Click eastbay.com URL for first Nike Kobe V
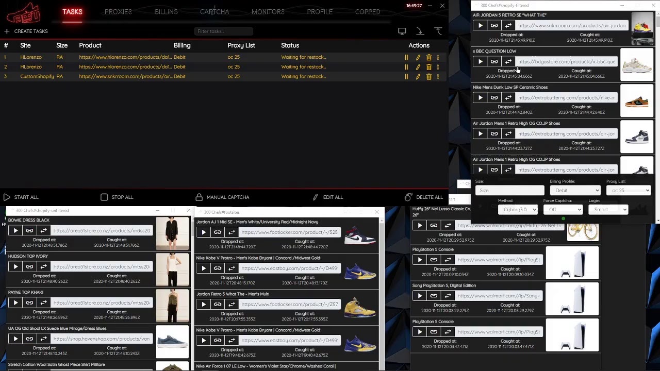The height and width of the screenshot is (371, 660). 289,268
